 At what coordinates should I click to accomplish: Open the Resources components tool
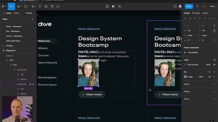pyautogui.click(x=46, y=6)
